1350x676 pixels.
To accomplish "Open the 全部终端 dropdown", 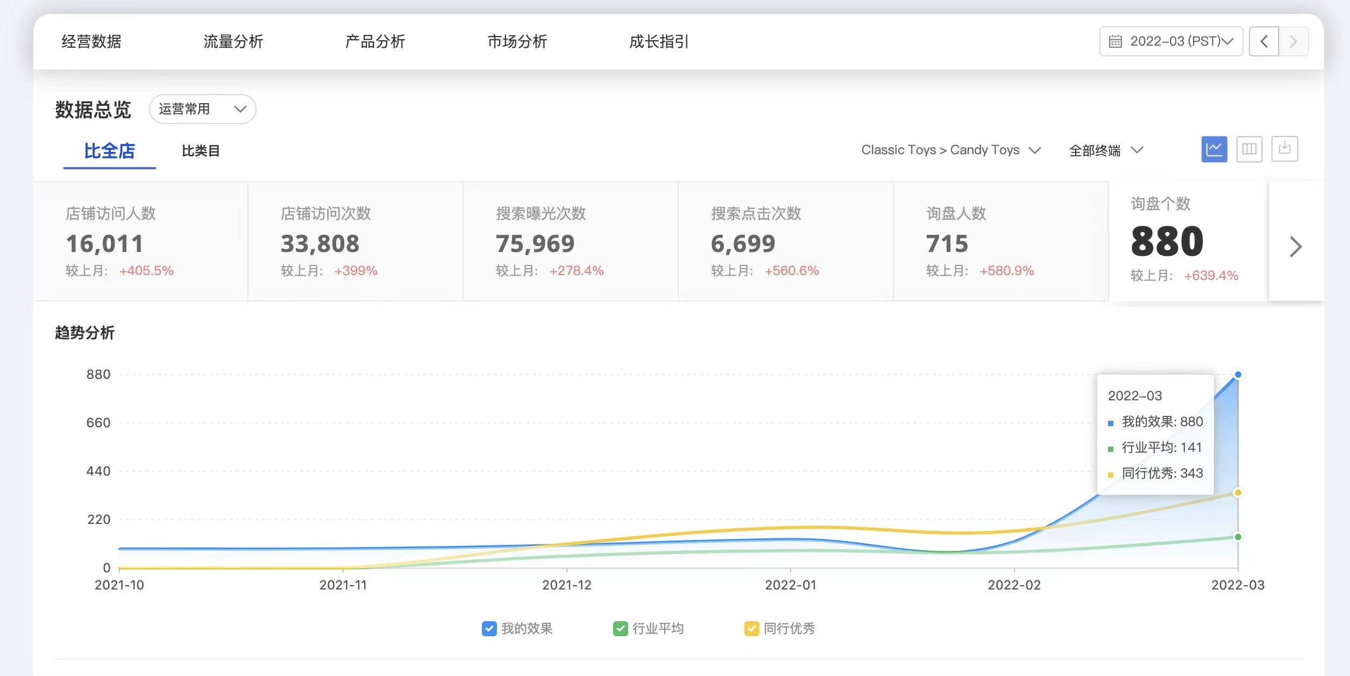I will [x=1105, y=150].
